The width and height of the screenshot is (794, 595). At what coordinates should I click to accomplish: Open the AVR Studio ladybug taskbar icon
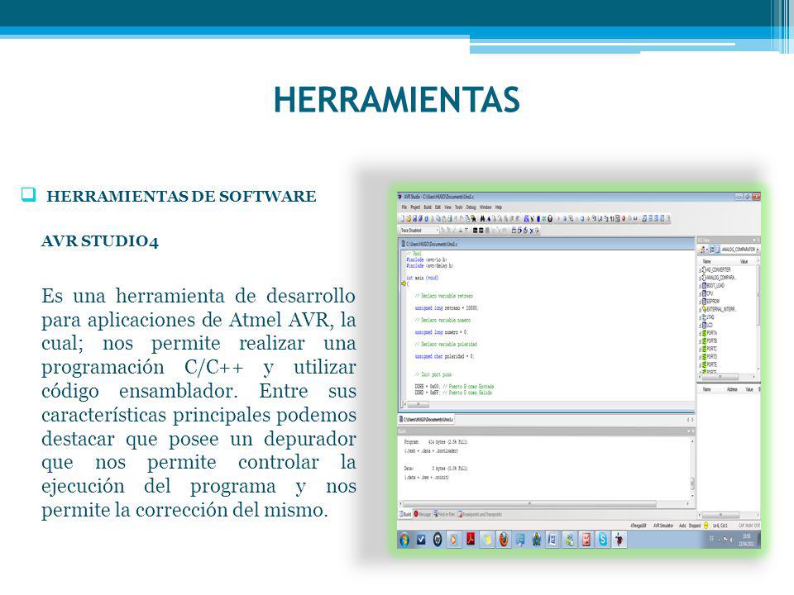(x=619, y=540)
